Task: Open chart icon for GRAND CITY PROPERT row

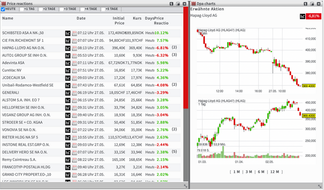Action: pos(68,174)
